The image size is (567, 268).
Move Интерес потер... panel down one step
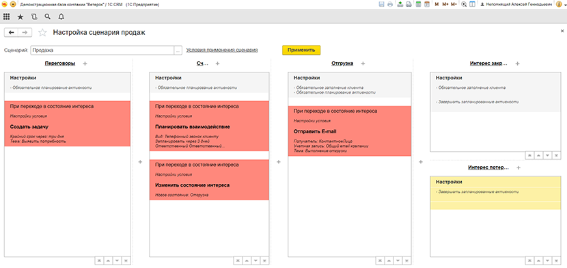tap(547, 260)
